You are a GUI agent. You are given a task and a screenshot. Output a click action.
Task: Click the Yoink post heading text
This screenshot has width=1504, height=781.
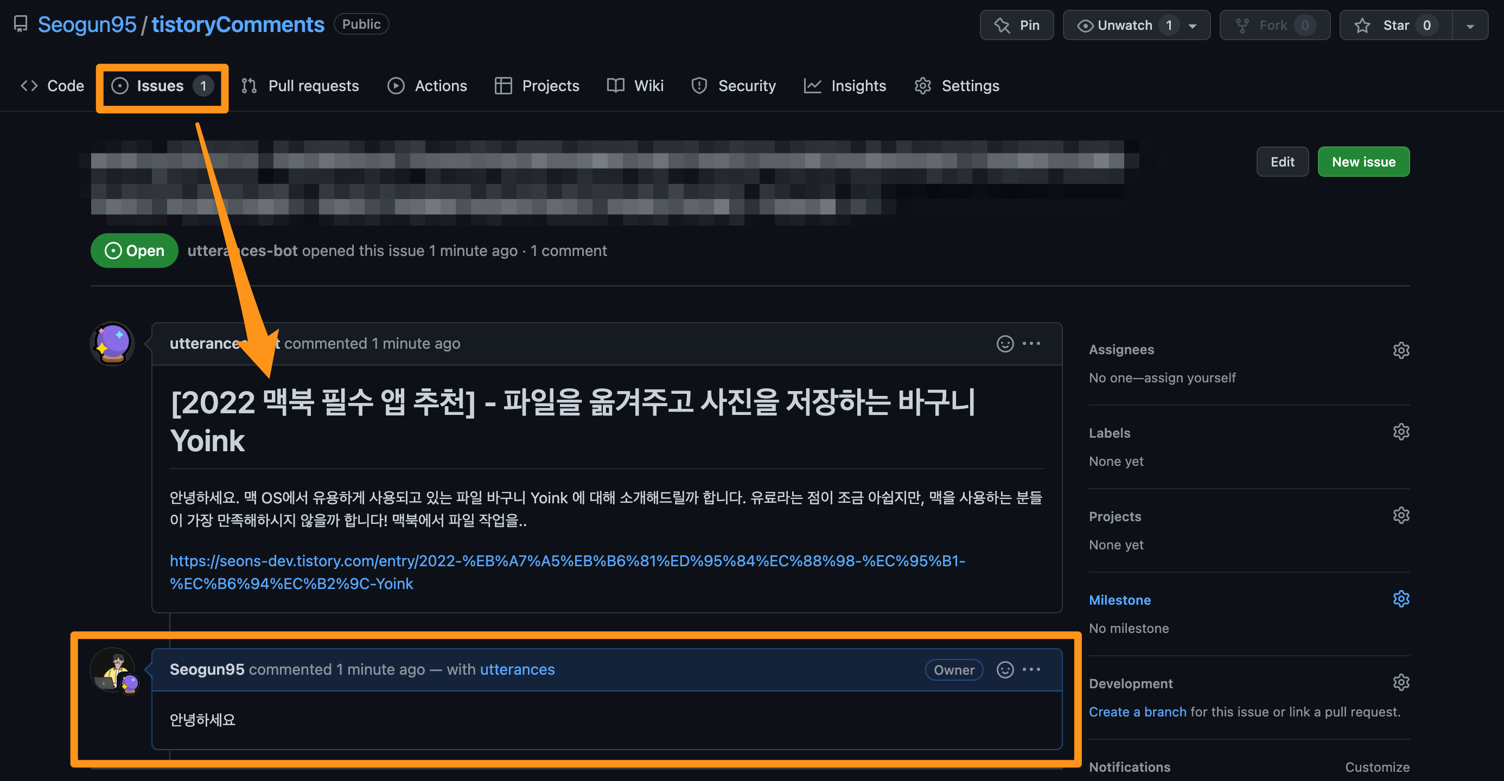coord(572,421)
